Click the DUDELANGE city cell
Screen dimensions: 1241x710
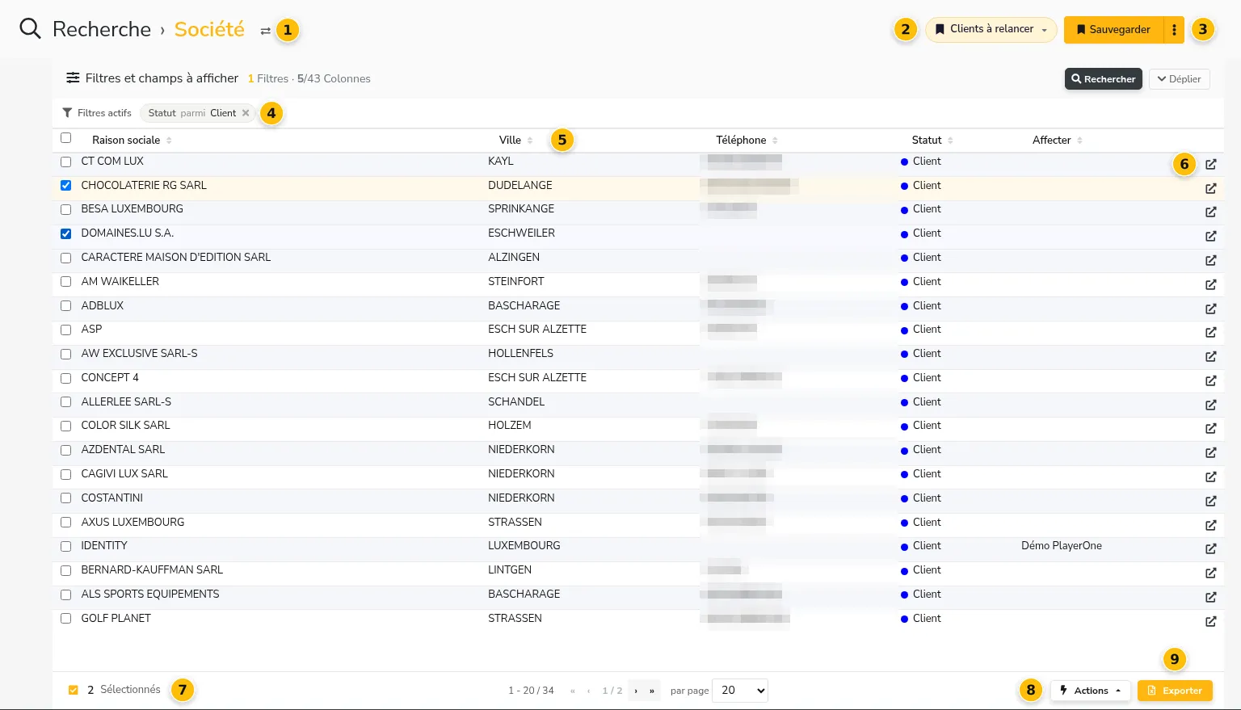(x=520, y=186)
